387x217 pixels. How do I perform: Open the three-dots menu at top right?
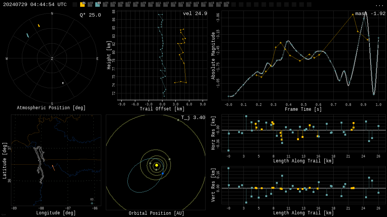click(x=379, y=5)
